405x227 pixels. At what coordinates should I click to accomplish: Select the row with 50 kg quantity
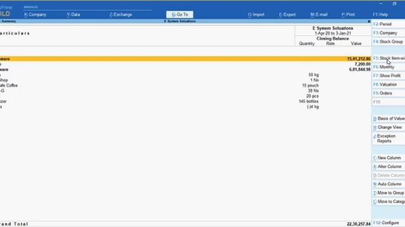click(185, 75)
